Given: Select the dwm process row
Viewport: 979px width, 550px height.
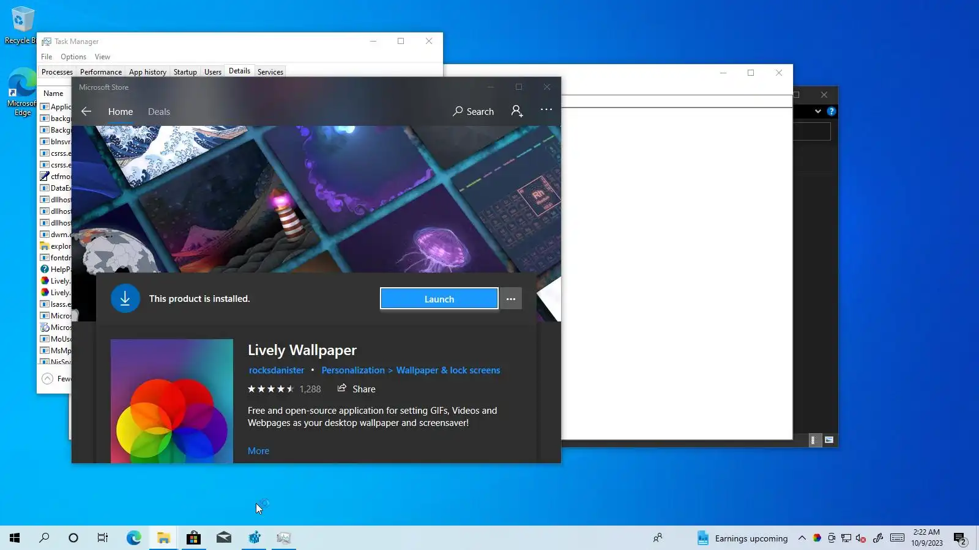Looking at the screenshot, I should pos(56,235).
